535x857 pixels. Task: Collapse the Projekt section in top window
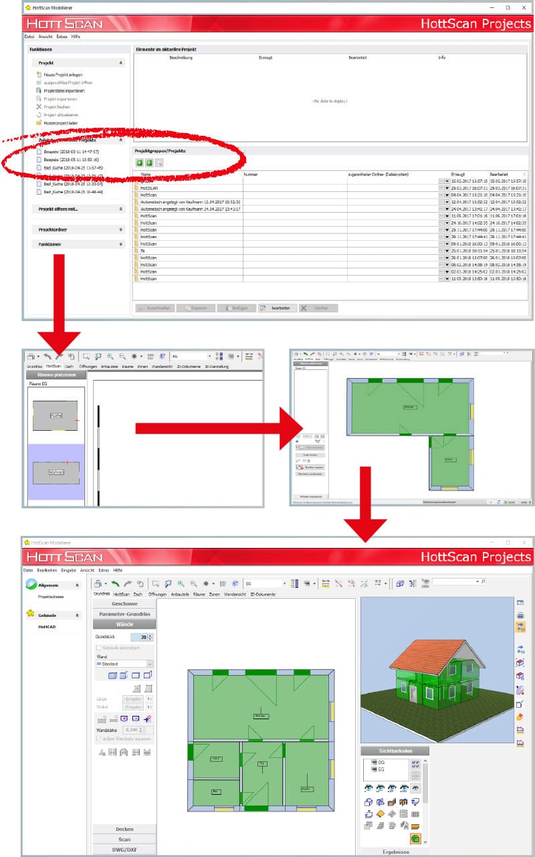[121, 62]
